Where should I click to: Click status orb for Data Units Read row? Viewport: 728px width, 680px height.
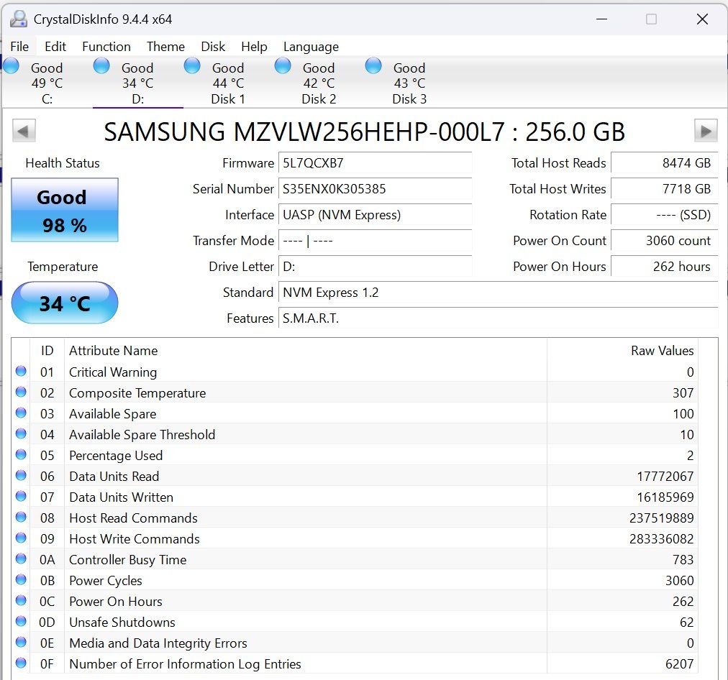point(21,475)
